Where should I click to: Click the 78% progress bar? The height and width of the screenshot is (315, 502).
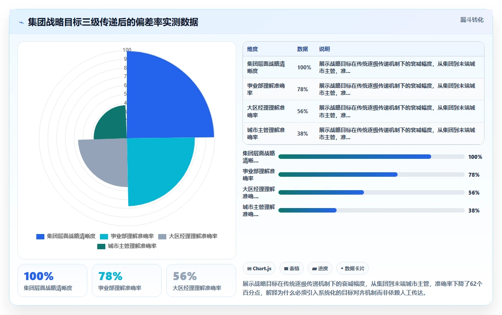(372, 175)
